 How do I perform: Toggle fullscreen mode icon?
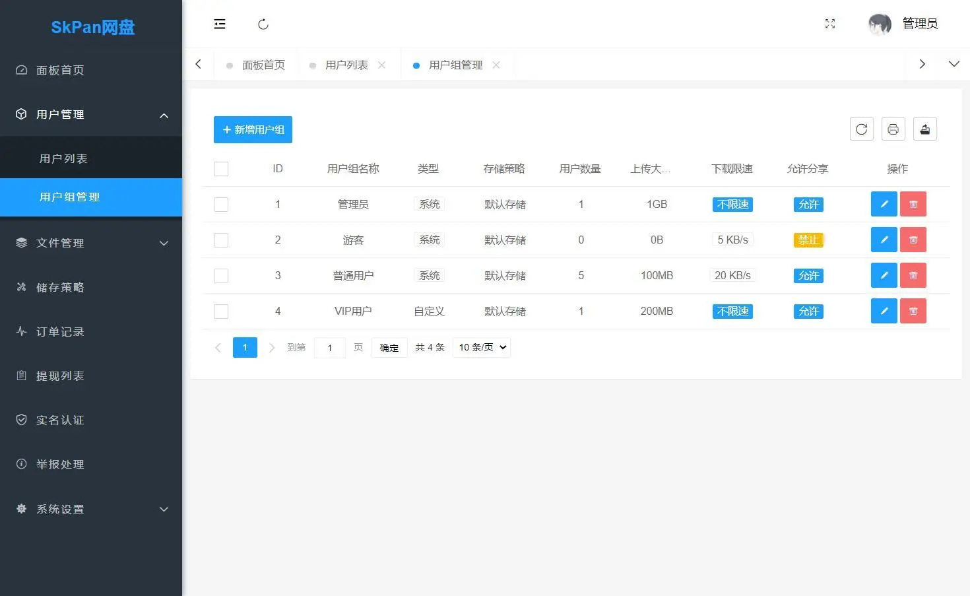830,24
